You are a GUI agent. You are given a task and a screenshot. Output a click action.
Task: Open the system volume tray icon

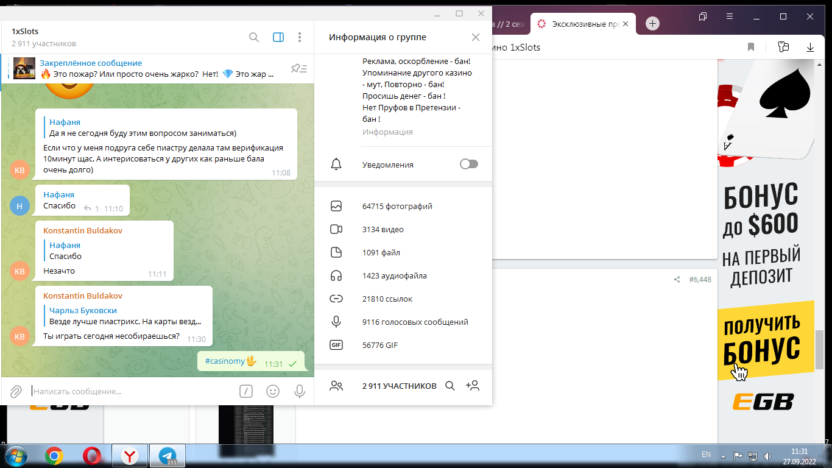pyautogui.click(x=768, y=456)
